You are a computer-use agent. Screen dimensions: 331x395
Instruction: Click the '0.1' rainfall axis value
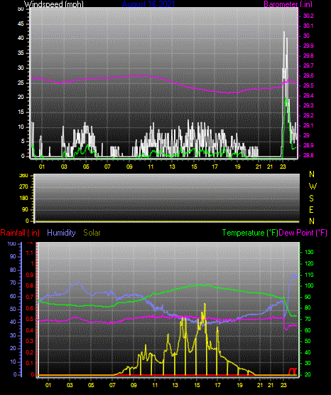[30, 364]
